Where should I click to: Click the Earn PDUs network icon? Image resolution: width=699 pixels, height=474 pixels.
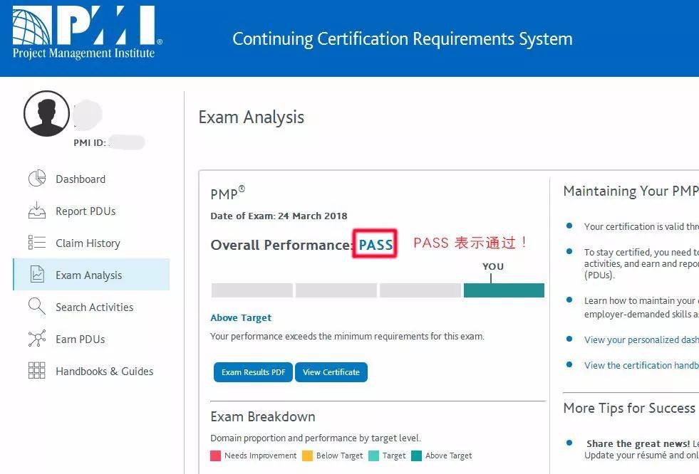(x=37, y=339)
